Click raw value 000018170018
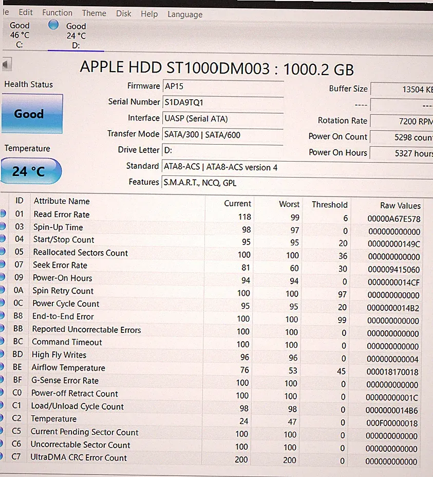 [x=392, y=372]
